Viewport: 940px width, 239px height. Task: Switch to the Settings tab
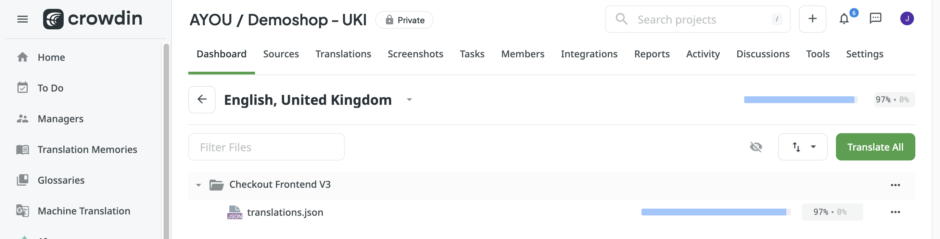[864, 54]
